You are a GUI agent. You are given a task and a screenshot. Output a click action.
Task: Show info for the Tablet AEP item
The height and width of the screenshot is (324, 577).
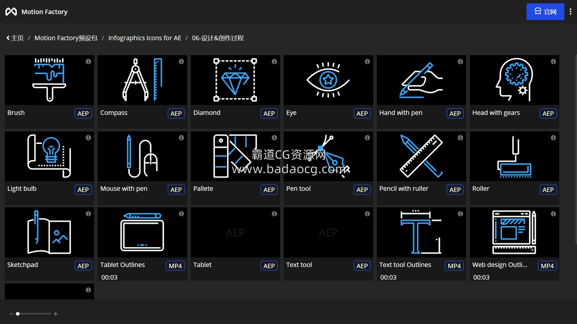coord(274,214)
